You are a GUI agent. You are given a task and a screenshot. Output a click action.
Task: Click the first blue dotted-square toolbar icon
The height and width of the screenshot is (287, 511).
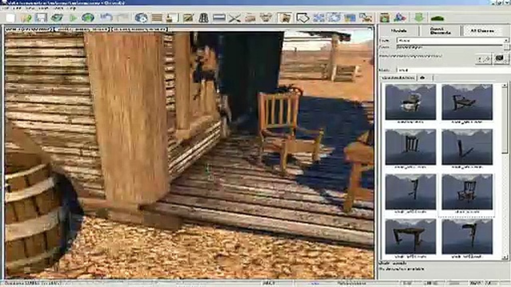319,18
